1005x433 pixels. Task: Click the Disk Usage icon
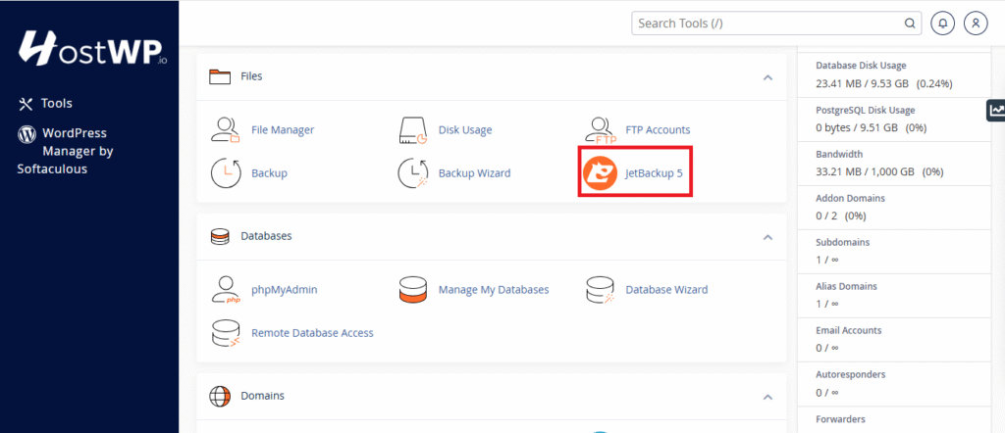pyautogui.click(x=413, y=130)
